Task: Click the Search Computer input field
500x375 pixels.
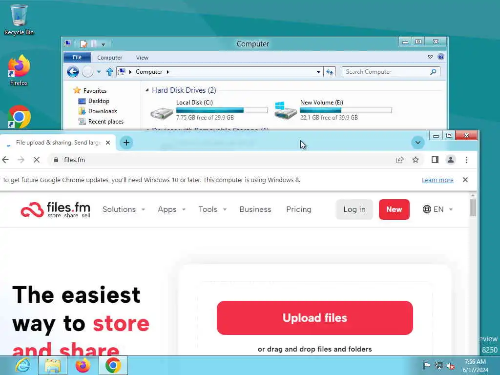Action: (387, 72)
